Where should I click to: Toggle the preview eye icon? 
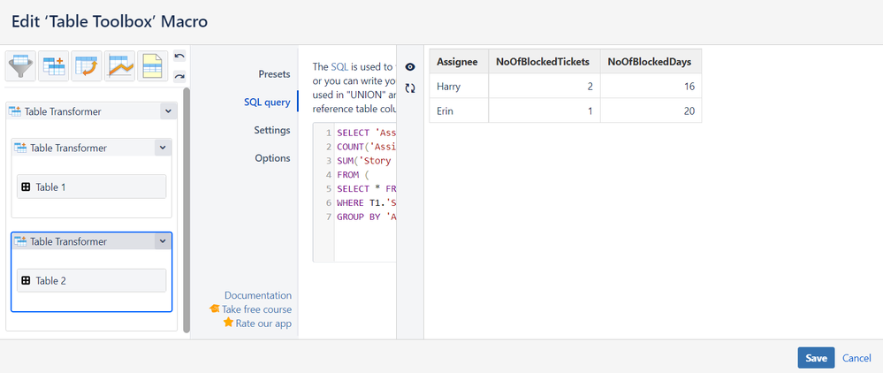pyautogui.click(x=410, y=67)
